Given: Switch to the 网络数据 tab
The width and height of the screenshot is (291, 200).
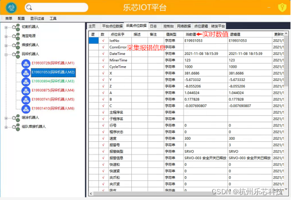Looking at the screenshot, I should 184,26.
